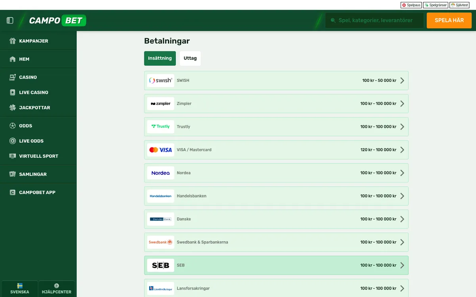Click the Jackpottar clover icon
476x297 pixels.
tap(12, 107)
